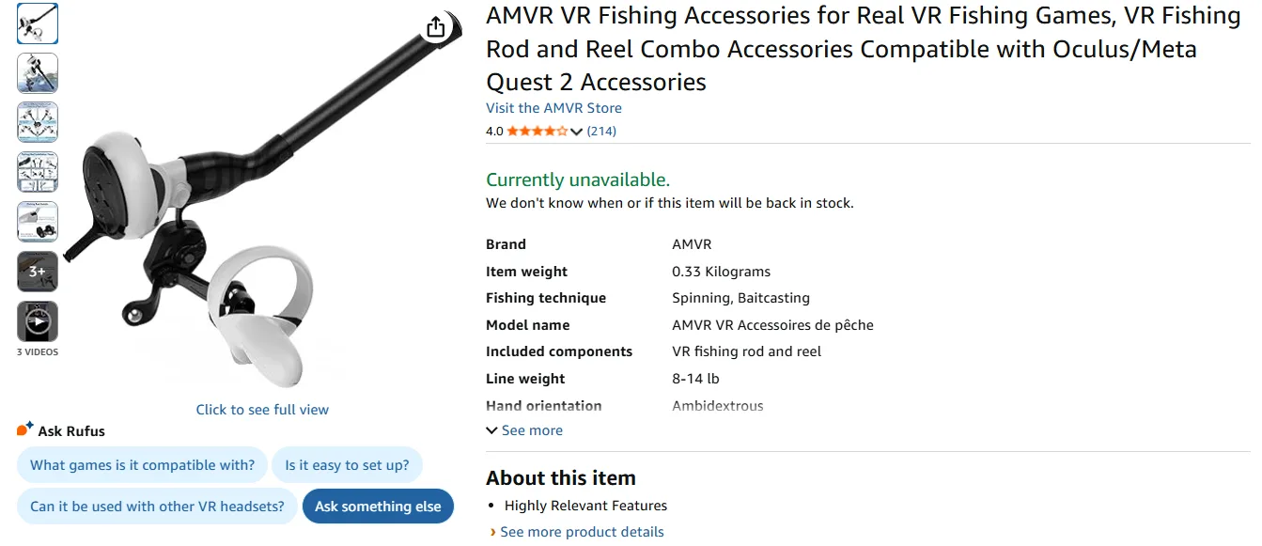Screen dimensions: 1262x546
Task: Show the '3+' more images thumbnail
Action: [38, 272]
